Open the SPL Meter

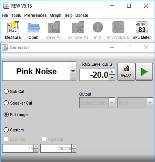click(142, 27)
